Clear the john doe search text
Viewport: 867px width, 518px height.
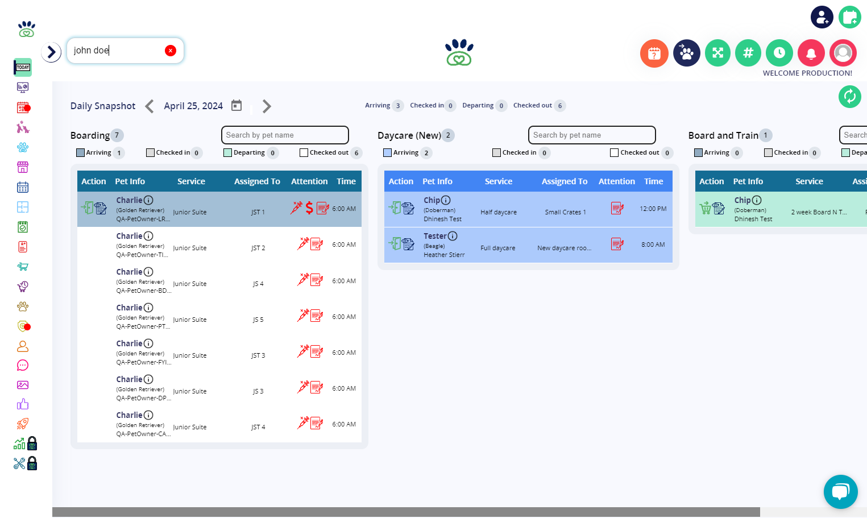tap(171, 51)
